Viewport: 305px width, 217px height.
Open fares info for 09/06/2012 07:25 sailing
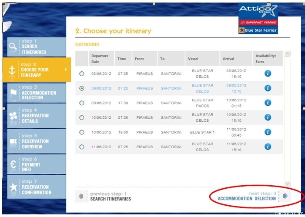(268, 88)
